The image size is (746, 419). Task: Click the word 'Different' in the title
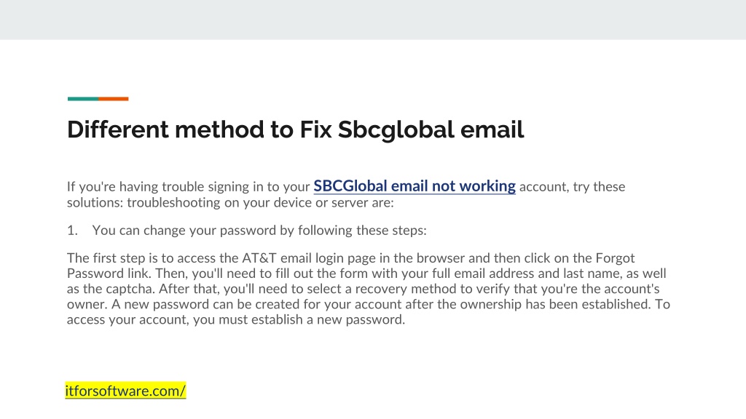(117, 129)
